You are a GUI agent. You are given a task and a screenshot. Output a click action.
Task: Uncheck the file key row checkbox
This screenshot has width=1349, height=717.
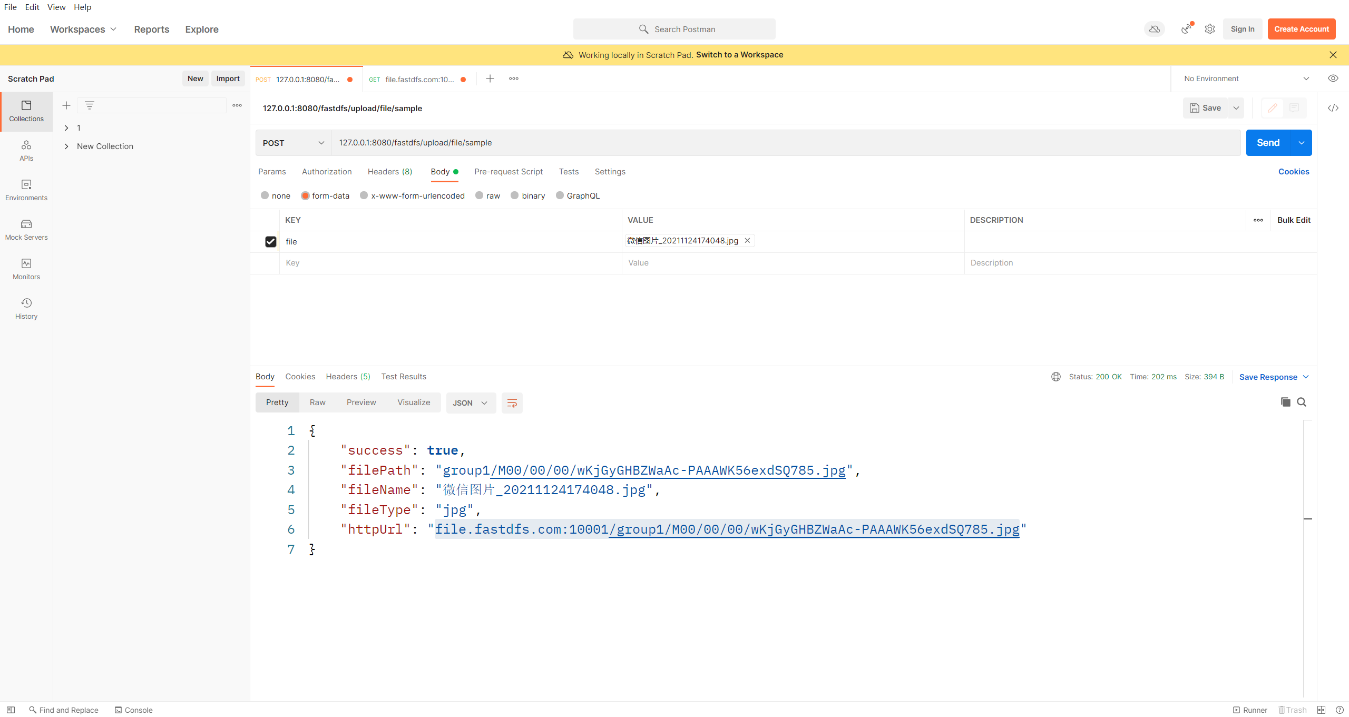[270, 241]
